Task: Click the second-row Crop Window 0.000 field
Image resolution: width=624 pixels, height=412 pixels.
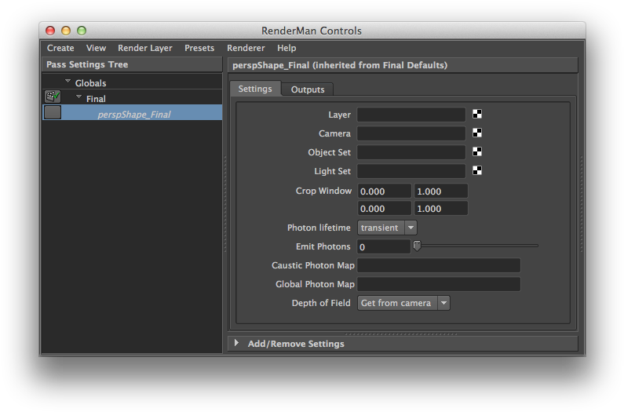Action: 384,209
